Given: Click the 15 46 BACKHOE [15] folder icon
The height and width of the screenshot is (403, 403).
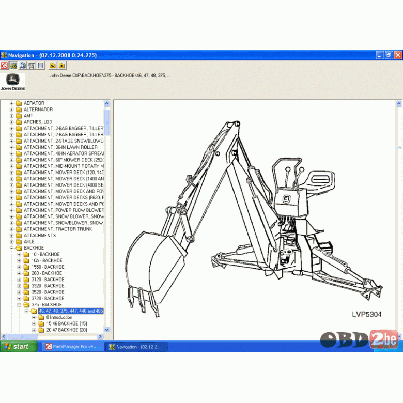Looking at the screenshot, I should (41, 323).
